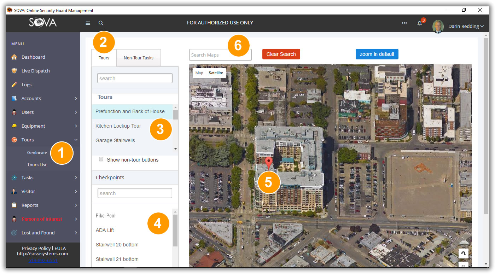Switch to the Non-Tour Tasks tab

[x=139, y=58]
